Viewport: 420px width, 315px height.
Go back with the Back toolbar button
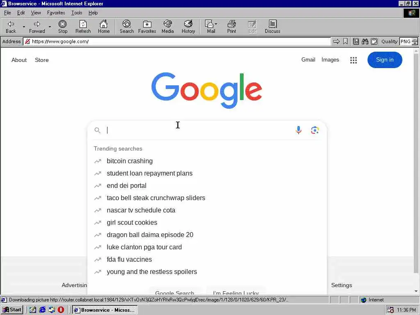[x=11, y=27]
